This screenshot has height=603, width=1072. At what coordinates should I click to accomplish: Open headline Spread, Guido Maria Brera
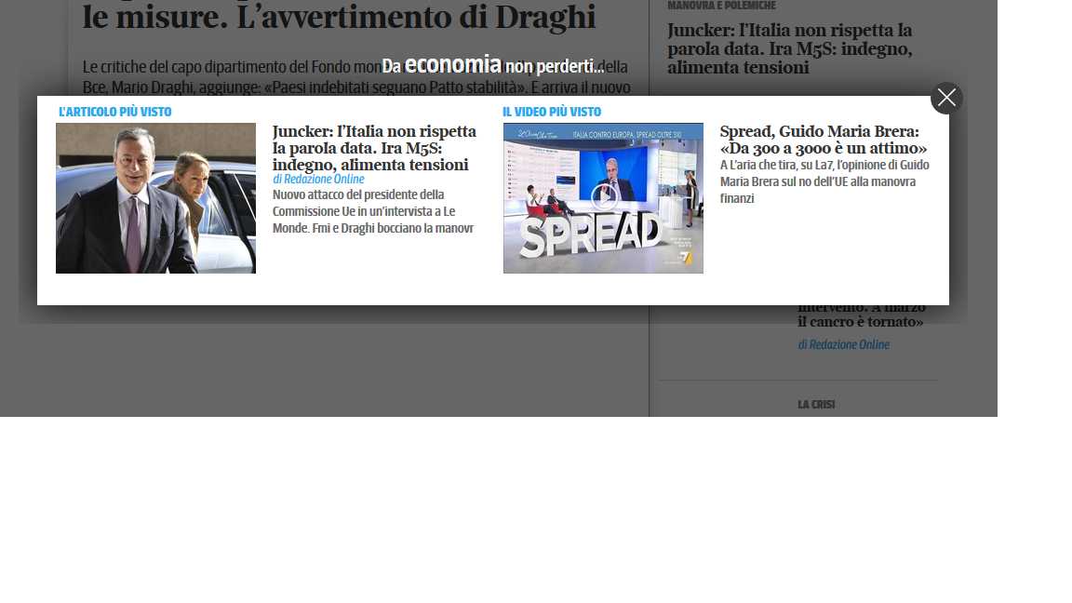pyautogui.click(x=824, y=140)
